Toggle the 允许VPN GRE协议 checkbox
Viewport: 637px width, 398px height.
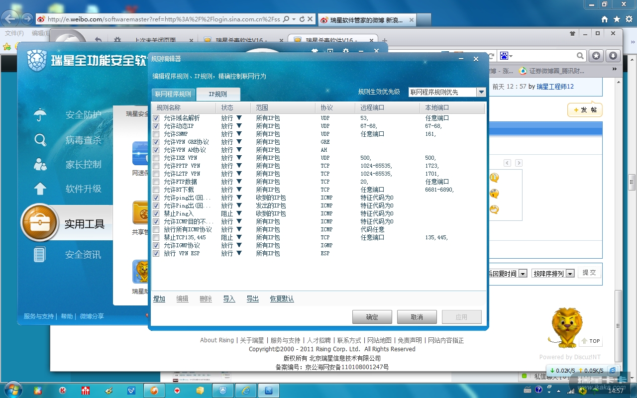[x=156, y=142]
